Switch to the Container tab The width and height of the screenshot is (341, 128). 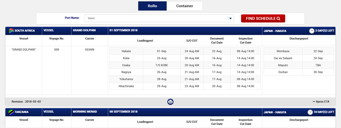point(184,6)
